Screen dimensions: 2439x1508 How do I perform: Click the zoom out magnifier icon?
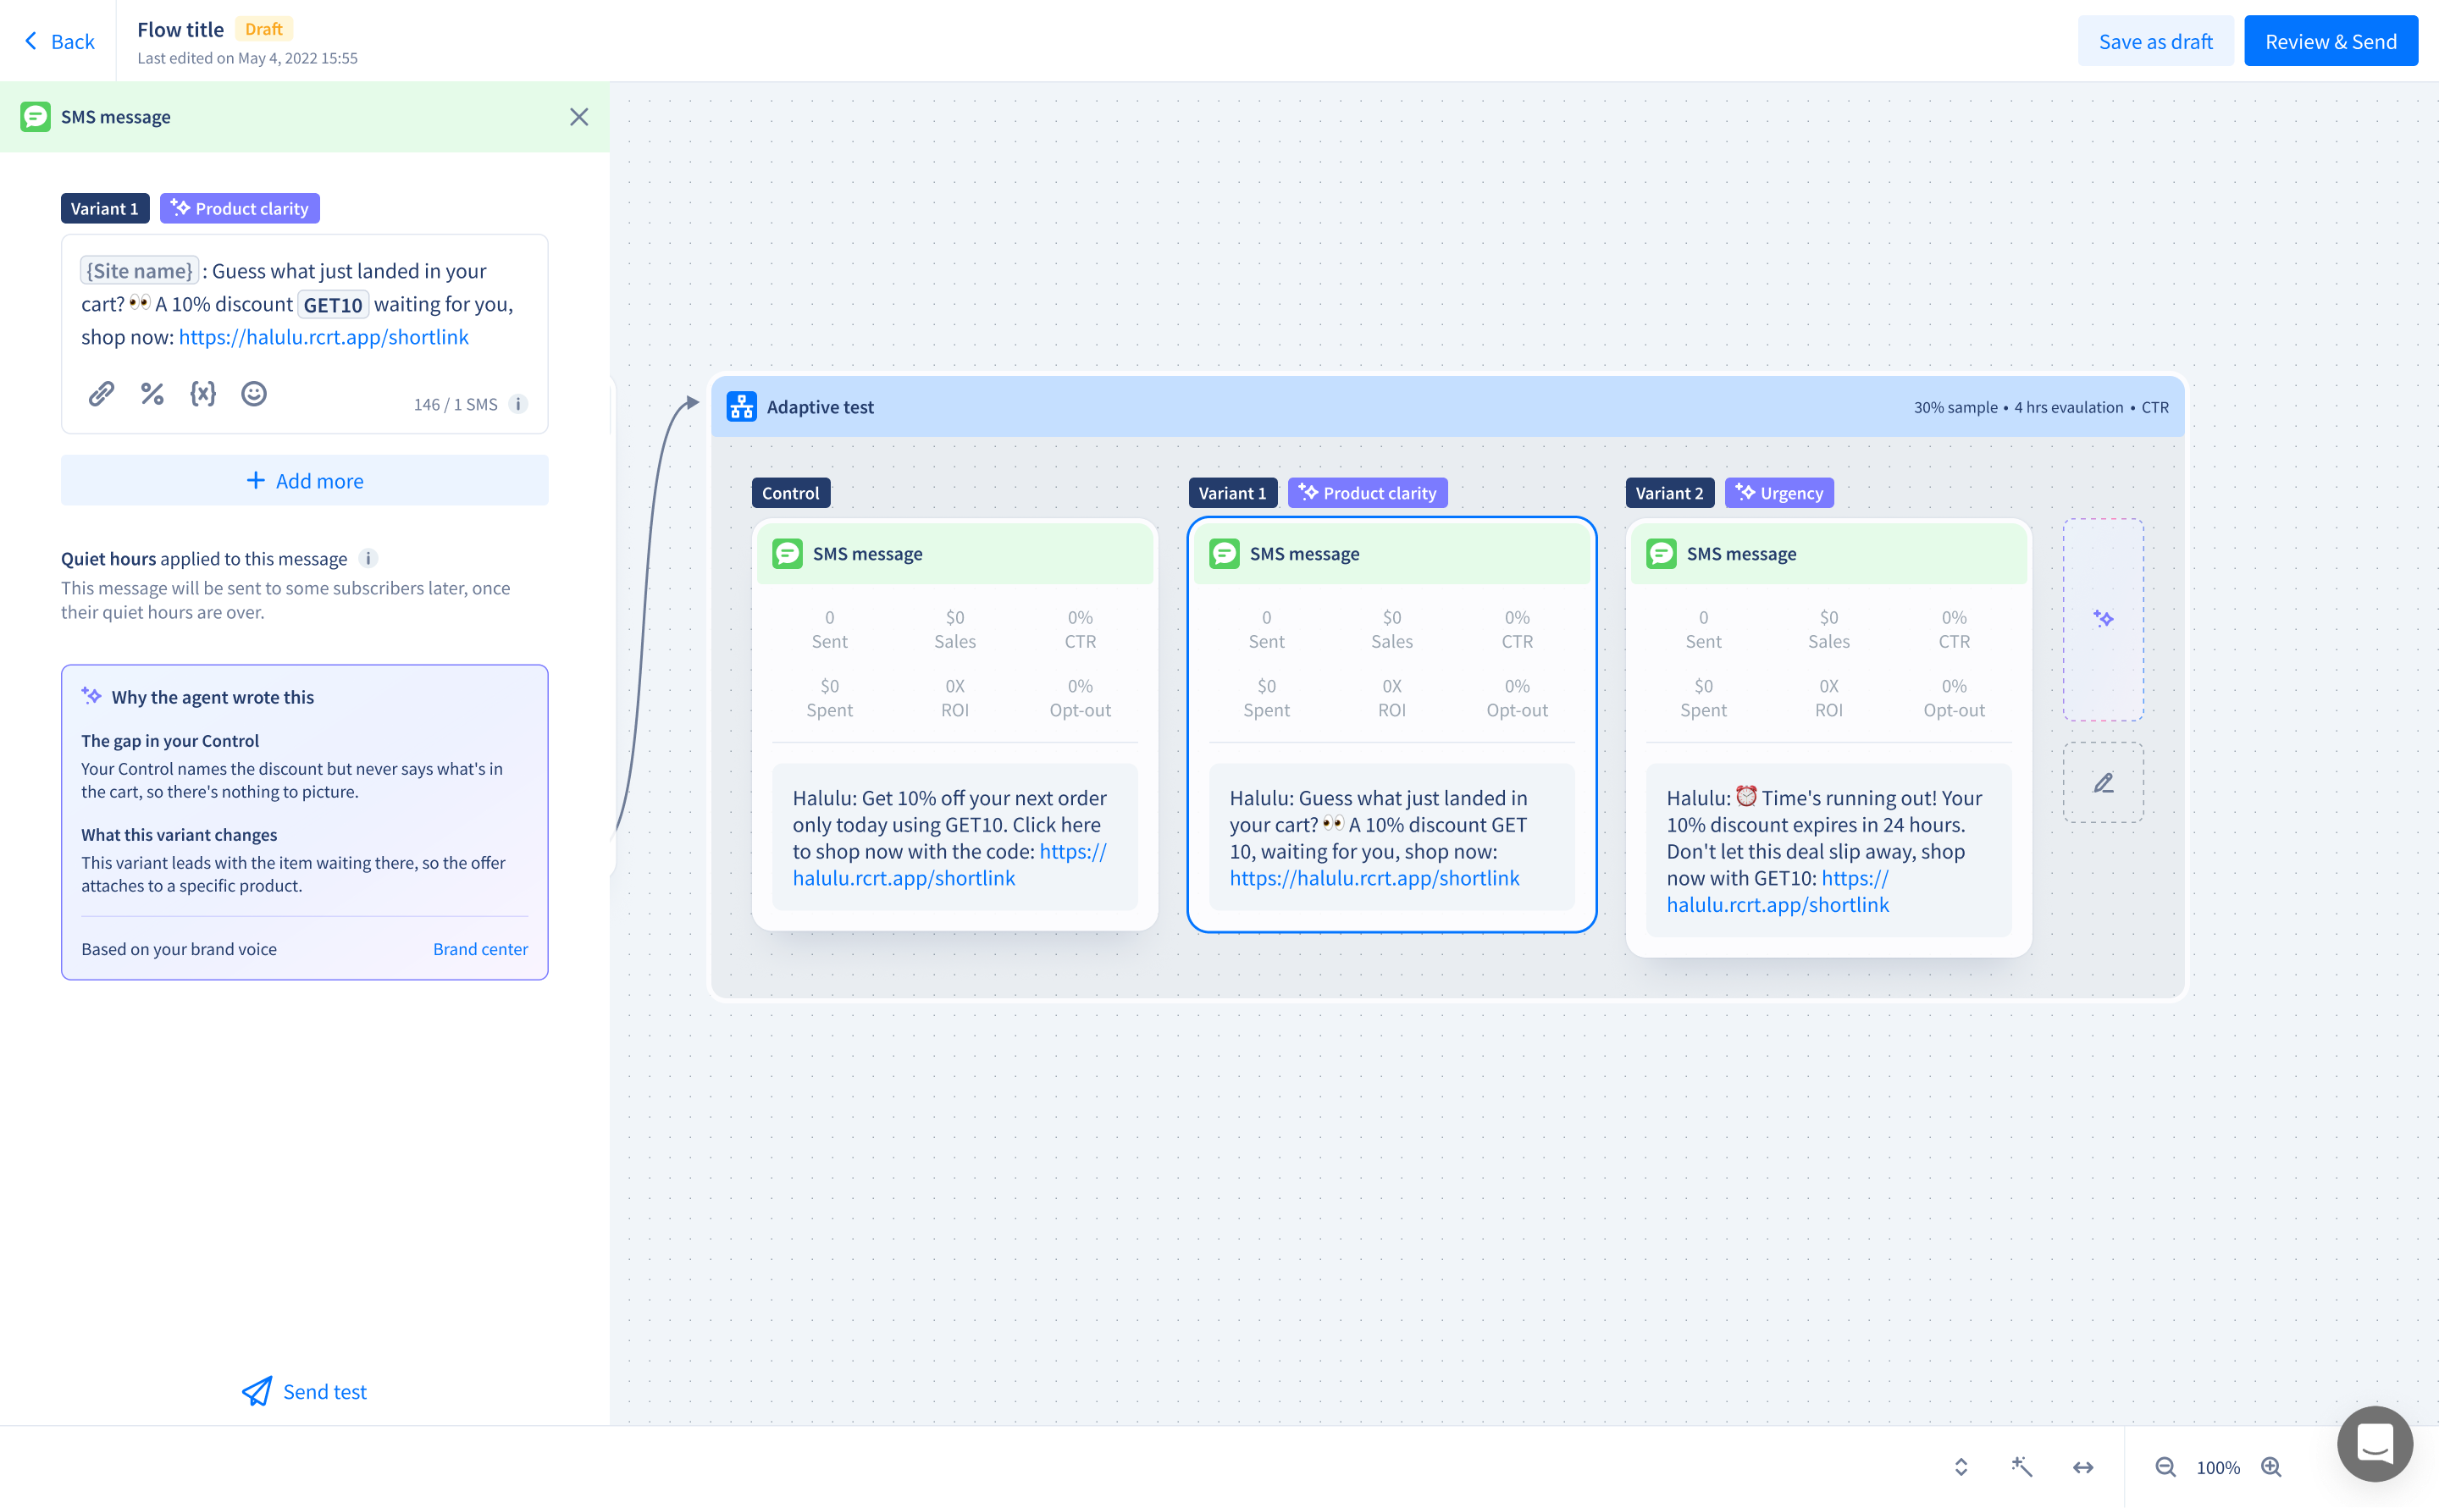coord(2165,1467)
